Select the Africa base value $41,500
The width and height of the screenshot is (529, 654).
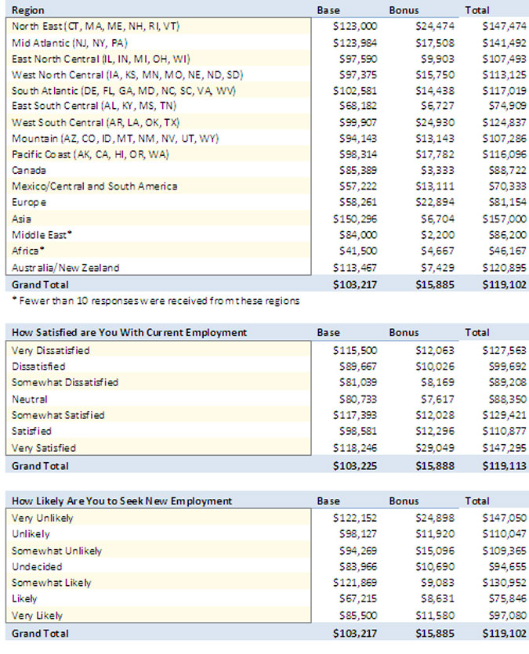point(357,251)
